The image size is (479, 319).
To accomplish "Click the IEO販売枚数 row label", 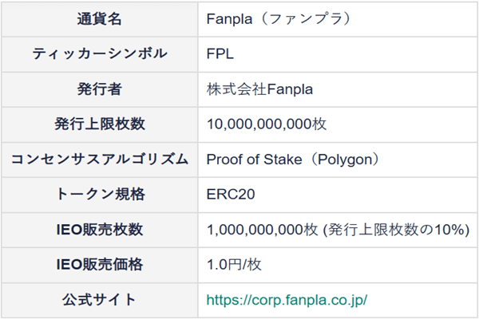I will click(x=100, y=230).
